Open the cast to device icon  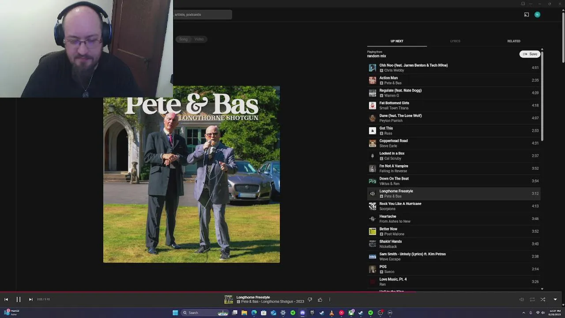coord(527,15)
